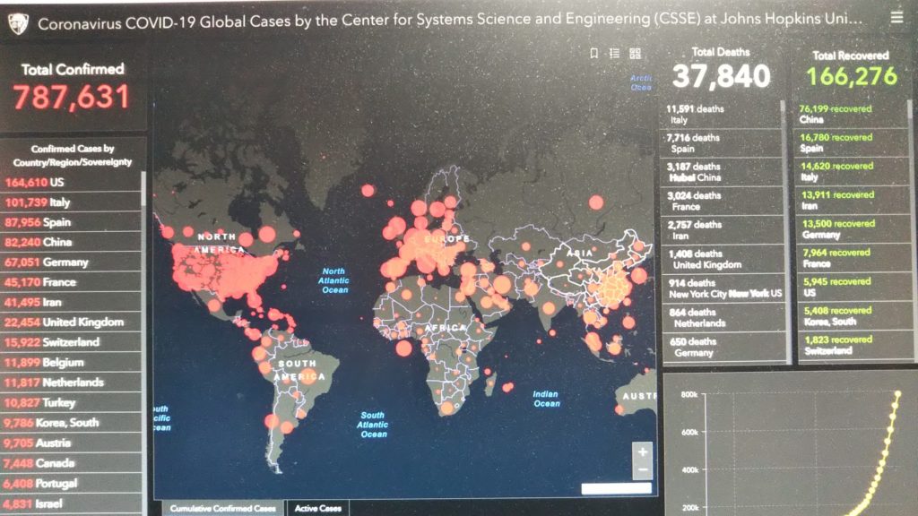Show the map legend list icon

click(614, 54)
